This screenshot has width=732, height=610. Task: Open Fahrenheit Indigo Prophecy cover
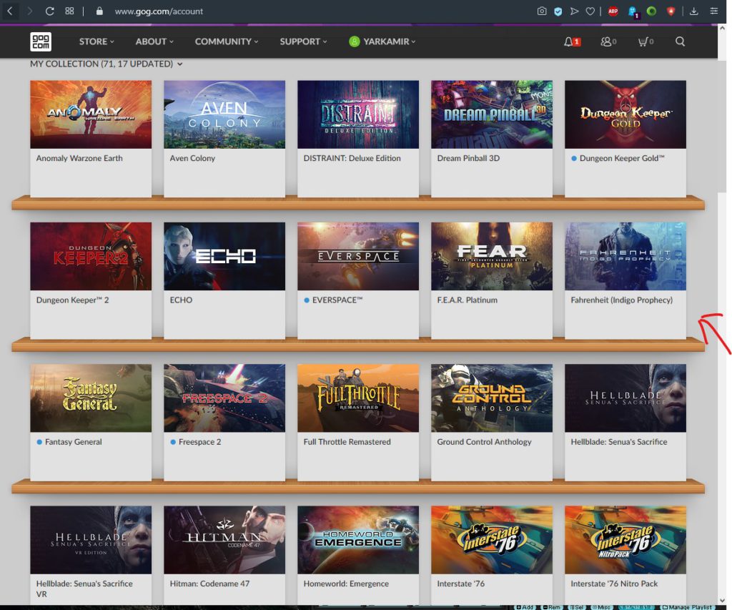[x=625, y=257]
